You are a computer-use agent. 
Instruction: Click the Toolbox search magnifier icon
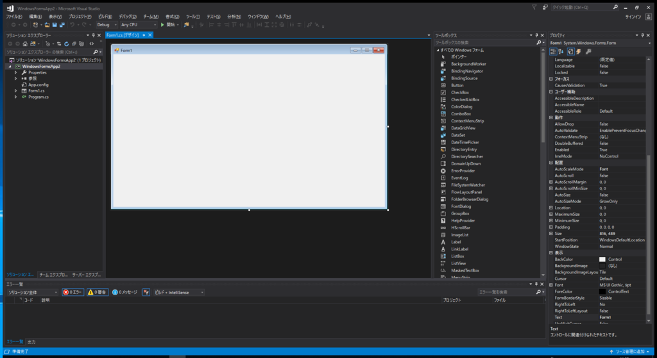pos(538,43)
